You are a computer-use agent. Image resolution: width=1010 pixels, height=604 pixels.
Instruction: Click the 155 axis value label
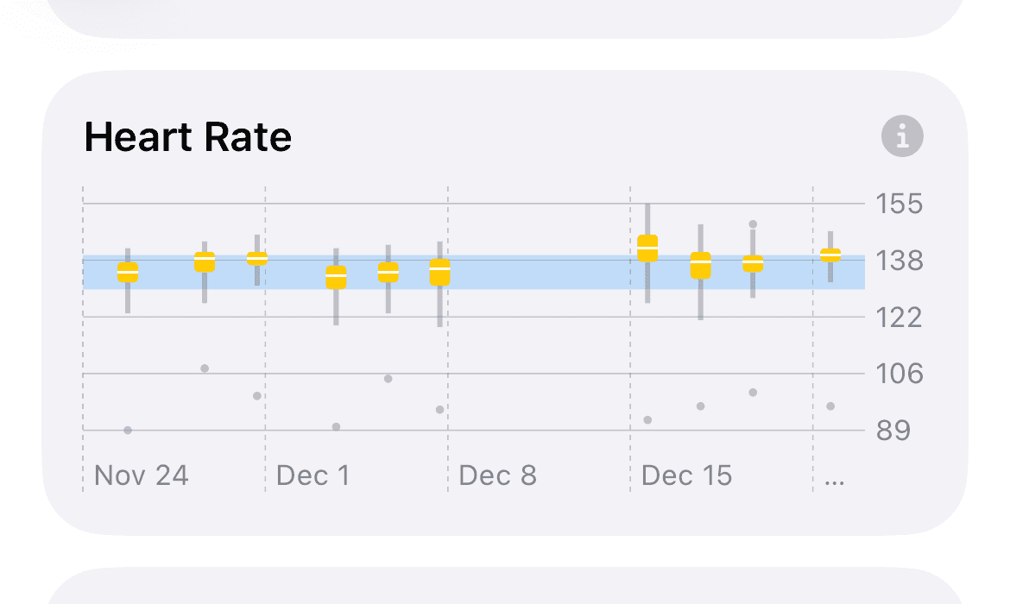pyautogui.click(x=899, y=204)
